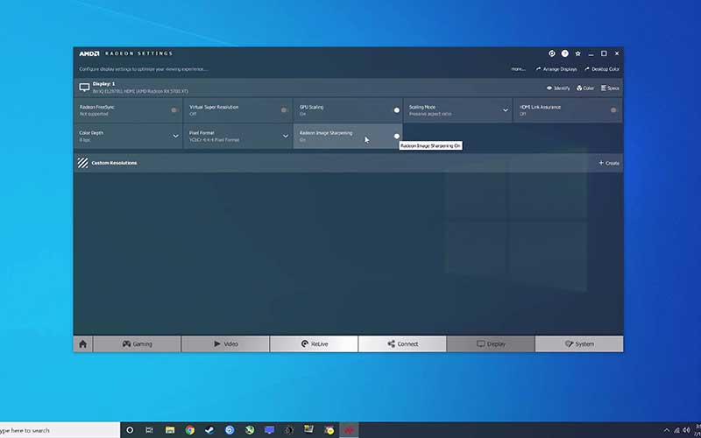Click the Display 1 monitor icon
The height and width of the screenshot is (438, 701).
[84, 87]
